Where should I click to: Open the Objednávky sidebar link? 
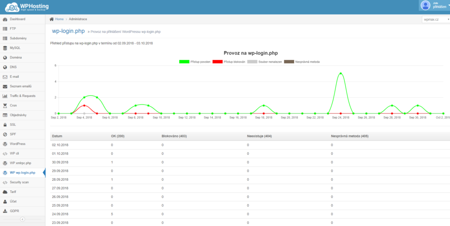23,115
